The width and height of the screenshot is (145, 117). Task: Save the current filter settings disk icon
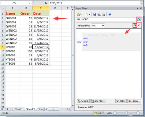pyautogui.click(x=95, y=14)
